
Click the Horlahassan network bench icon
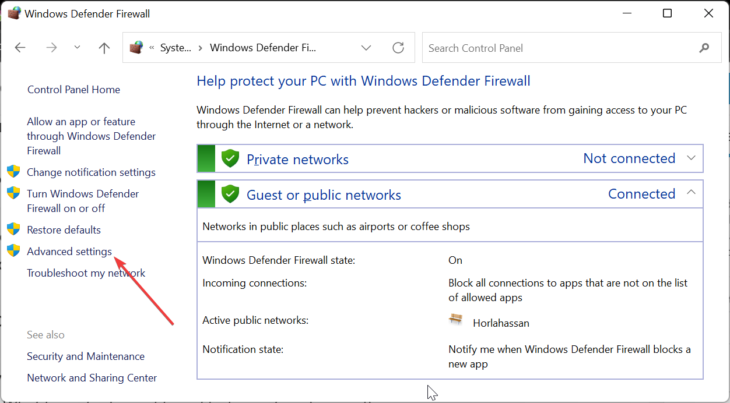coord(455,320)
